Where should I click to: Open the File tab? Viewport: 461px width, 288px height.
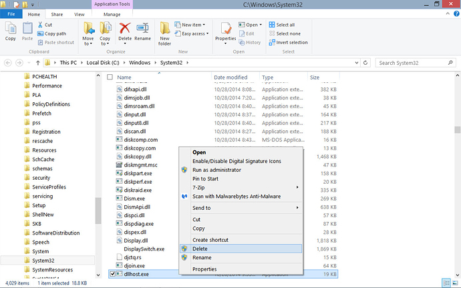tap(11, 14)
